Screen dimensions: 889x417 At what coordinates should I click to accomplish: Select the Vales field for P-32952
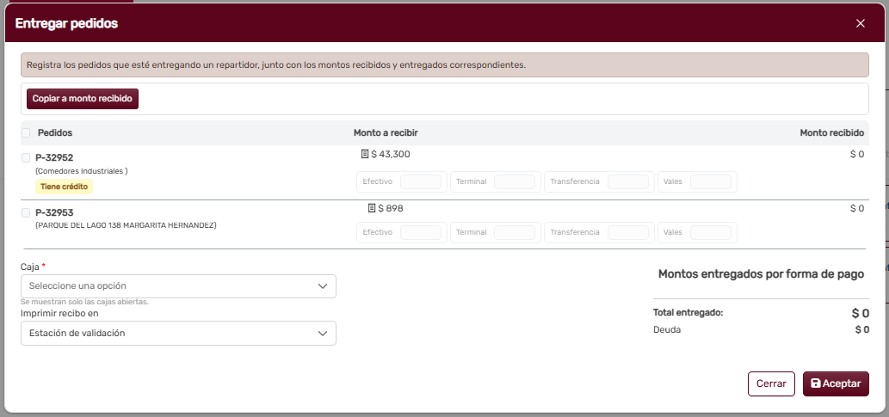(710, 182)
